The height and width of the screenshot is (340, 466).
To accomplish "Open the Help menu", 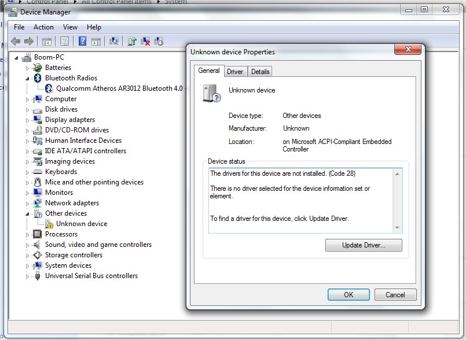I will coord(94,27).
